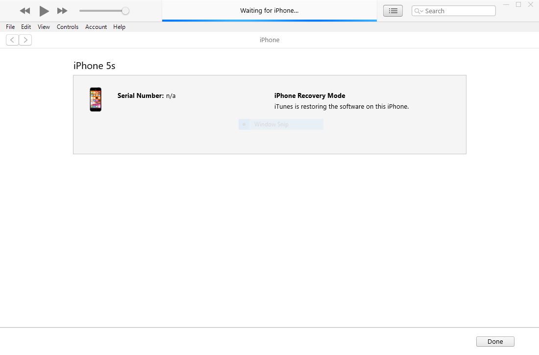Maximize the iTunes window
This screenshot has height=355, width=539.
pos(518,4)
